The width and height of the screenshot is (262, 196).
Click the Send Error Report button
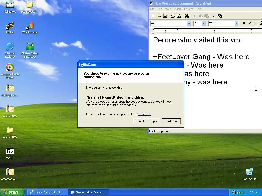coord(147,121)
